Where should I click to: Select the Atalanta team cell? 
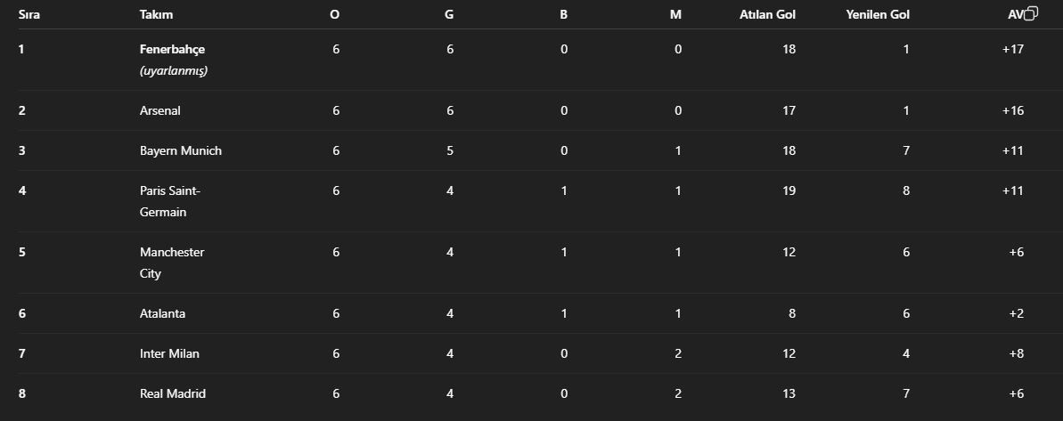click(163, 314)
